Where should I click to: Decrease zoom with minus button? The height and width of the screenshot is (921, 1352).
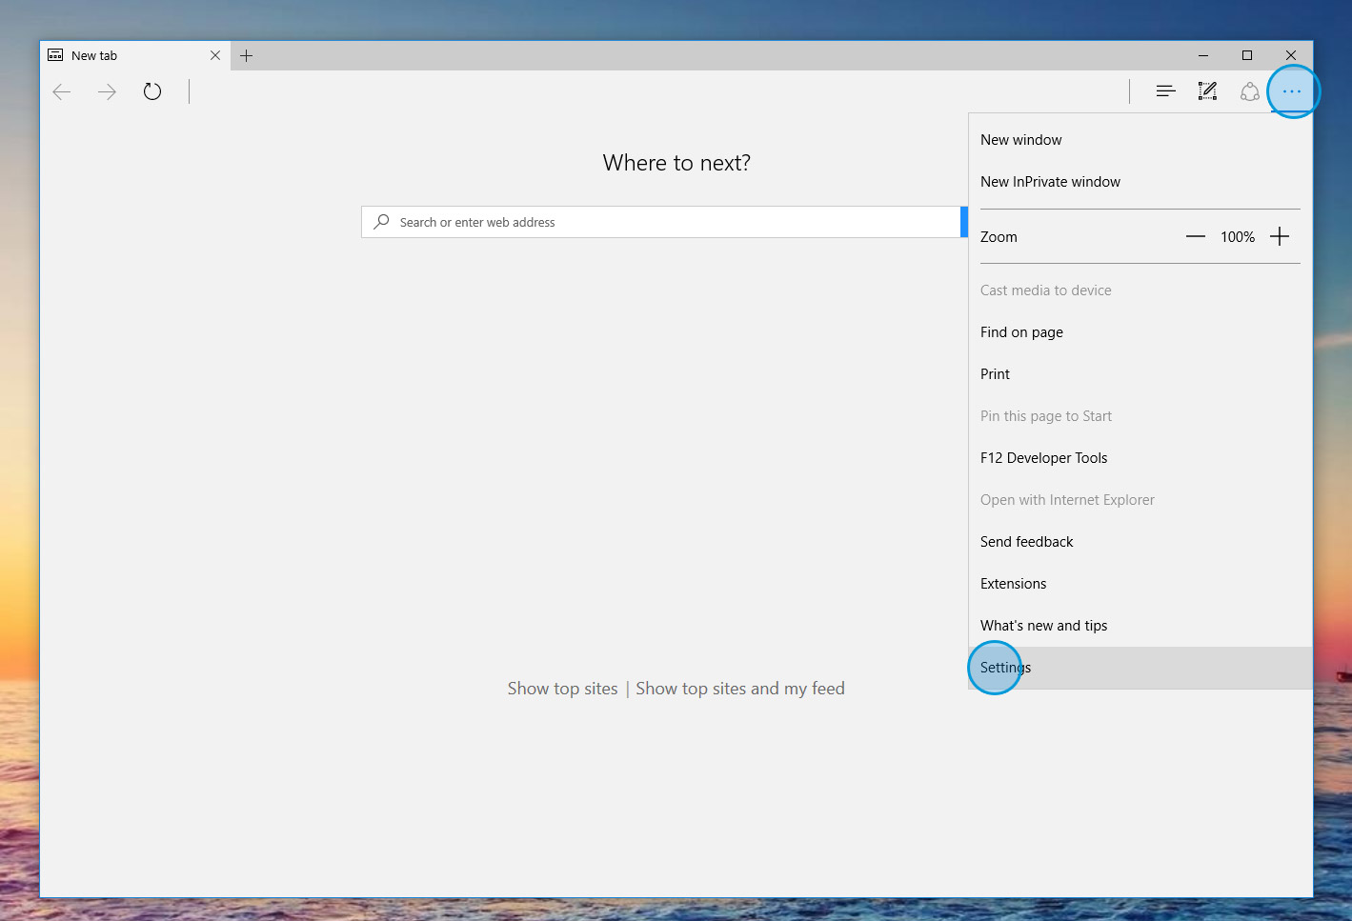(x=1195, y=236)
